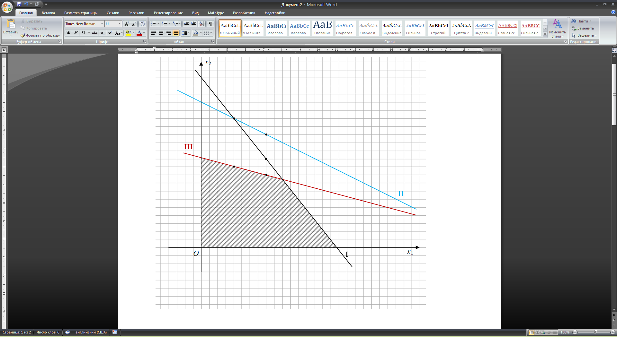617x337 pixels.
Task: Click the 150% zoom level indicator
Action: point(565,332)
